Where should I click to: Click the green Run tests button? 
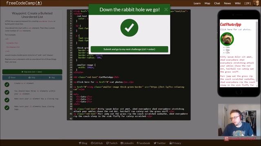pos(32,72)
